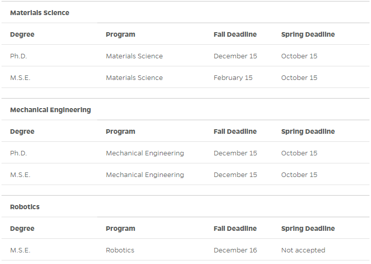Click Degree header in the Robotics table

(22, 229)
